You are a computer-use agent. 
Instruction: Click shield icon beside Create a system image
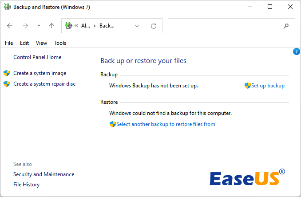pos(7,73)
